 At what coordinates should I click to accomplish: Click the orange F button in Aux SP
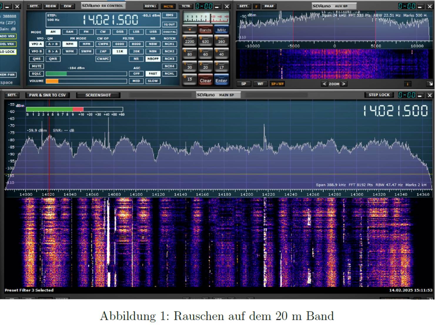click(256, 6)
